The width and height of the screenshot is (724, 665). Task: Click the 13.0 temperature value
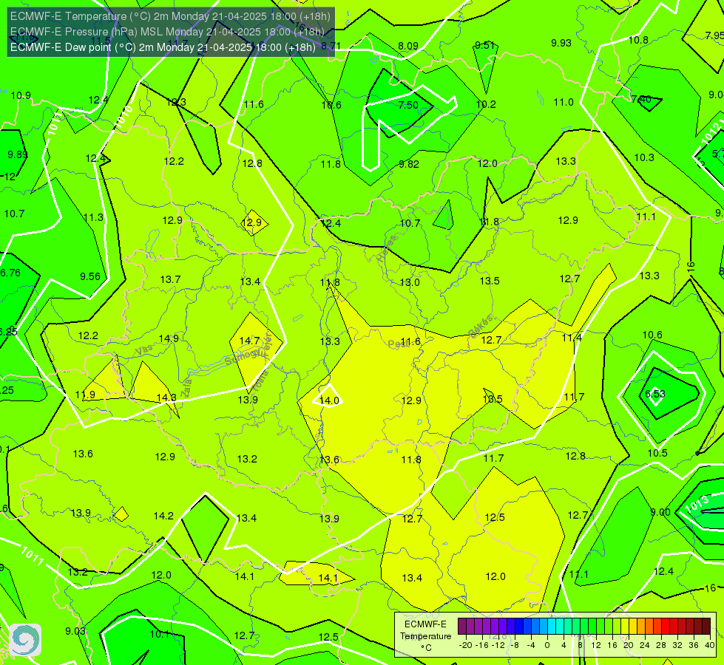point(410,282)
